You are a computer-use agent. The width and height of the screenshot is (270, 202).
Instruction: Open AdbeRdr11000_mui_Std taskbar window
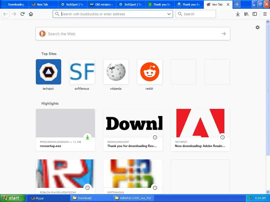pos(133,198)
